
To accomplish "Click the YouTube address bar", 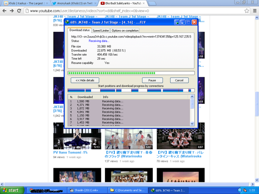I will click(135, 11).
